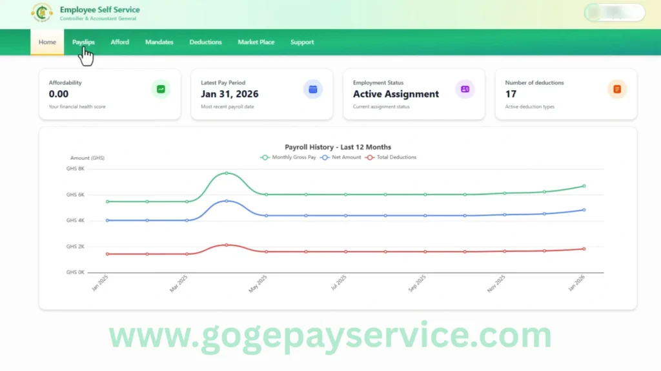Click 'Your financial health score' caption
Viewport: 661px width, 371px height.
click(77, 107)
